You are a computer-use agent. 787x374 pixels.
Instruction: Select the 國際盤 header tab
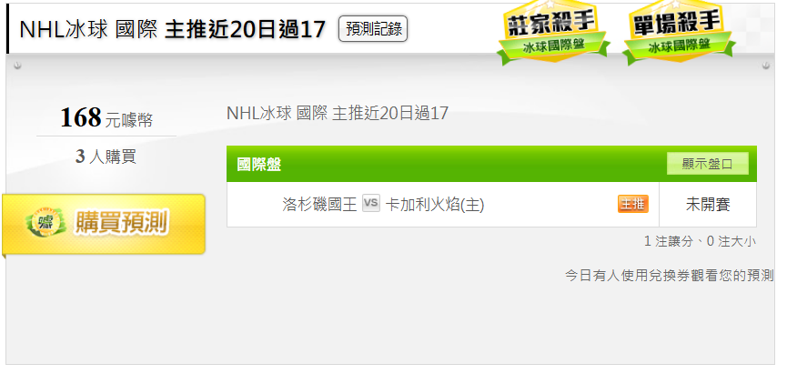point(259,164)
